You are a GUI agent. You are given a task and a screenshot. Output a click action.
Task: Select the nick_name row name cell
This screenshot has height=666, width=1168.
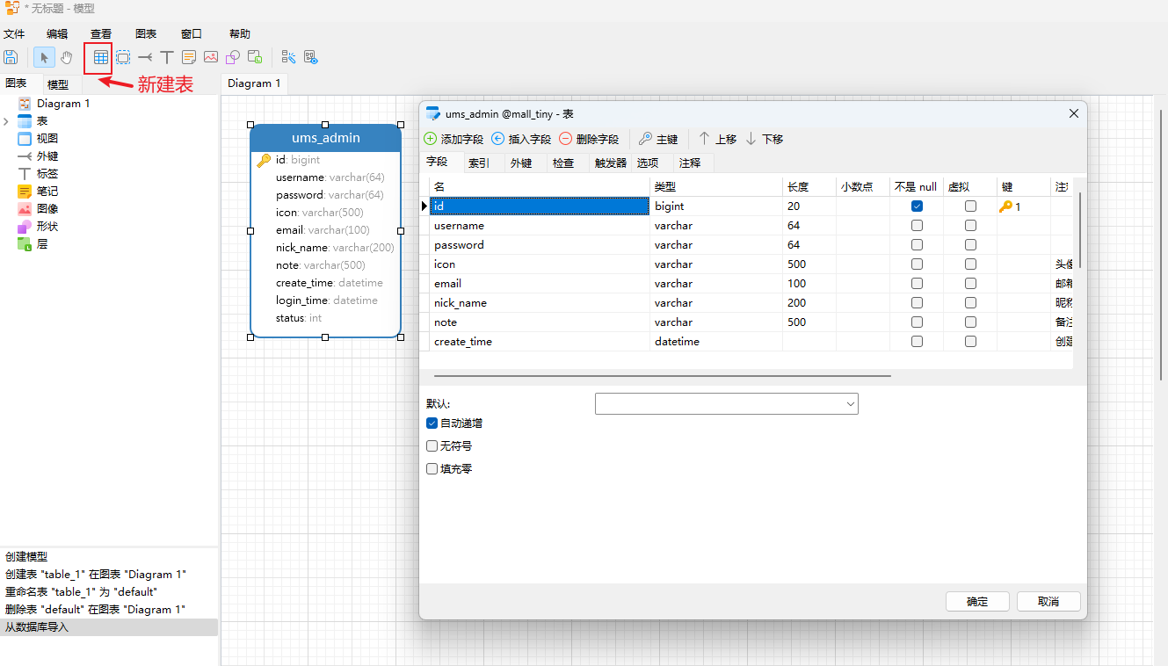coord(540,303)
